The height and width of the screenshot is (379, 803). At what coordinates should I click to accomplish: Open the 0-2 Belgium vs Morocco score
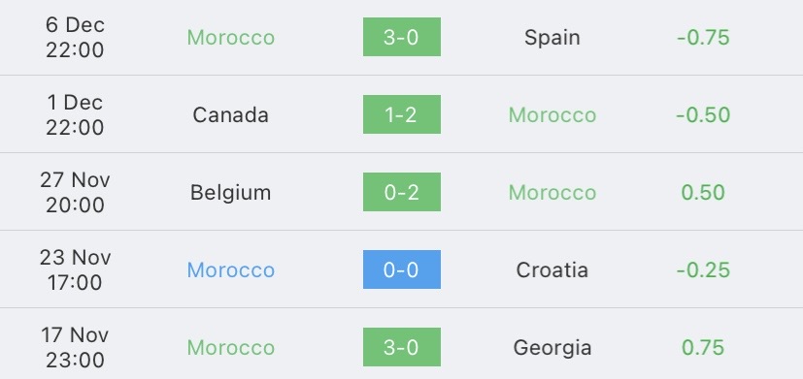[x=402, y=192]
